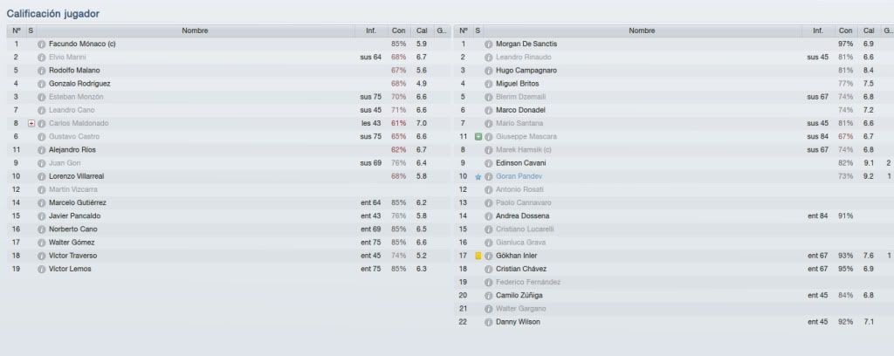Select Hugo Campagnaro player name
The image size is (894, 356).
(x=526, y=71)
